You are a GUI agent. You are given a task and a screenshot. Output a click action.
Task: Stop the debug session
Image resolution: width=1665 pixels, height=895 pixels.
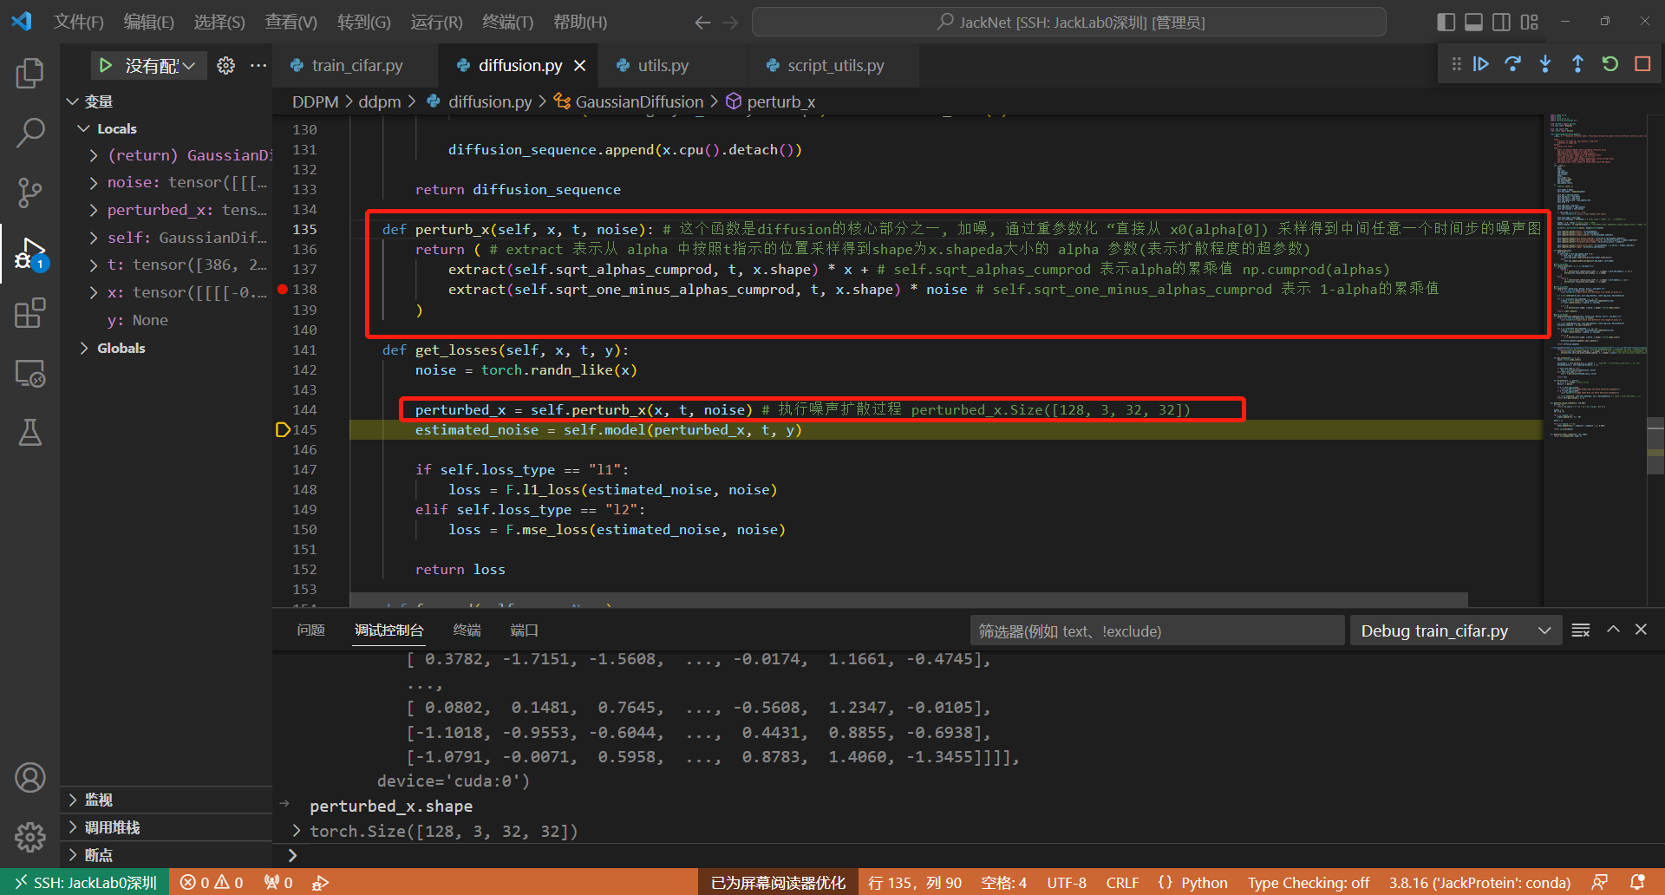tap(1642, 64)
